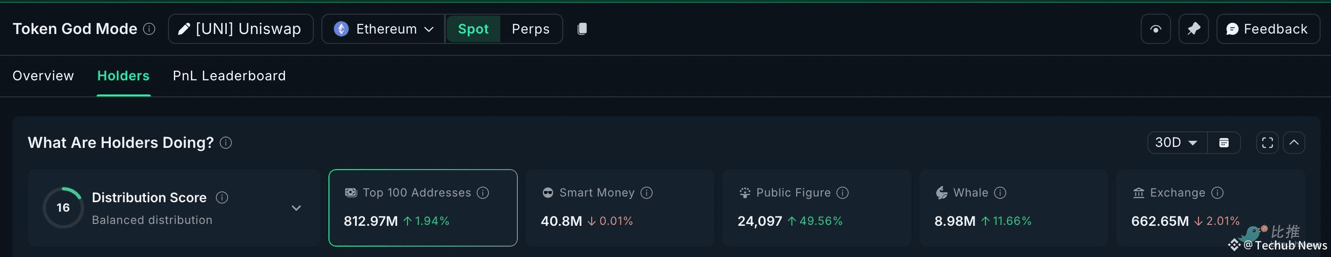
Task: Open the 30D time range dropdown
Action: tap(1177, 143)
